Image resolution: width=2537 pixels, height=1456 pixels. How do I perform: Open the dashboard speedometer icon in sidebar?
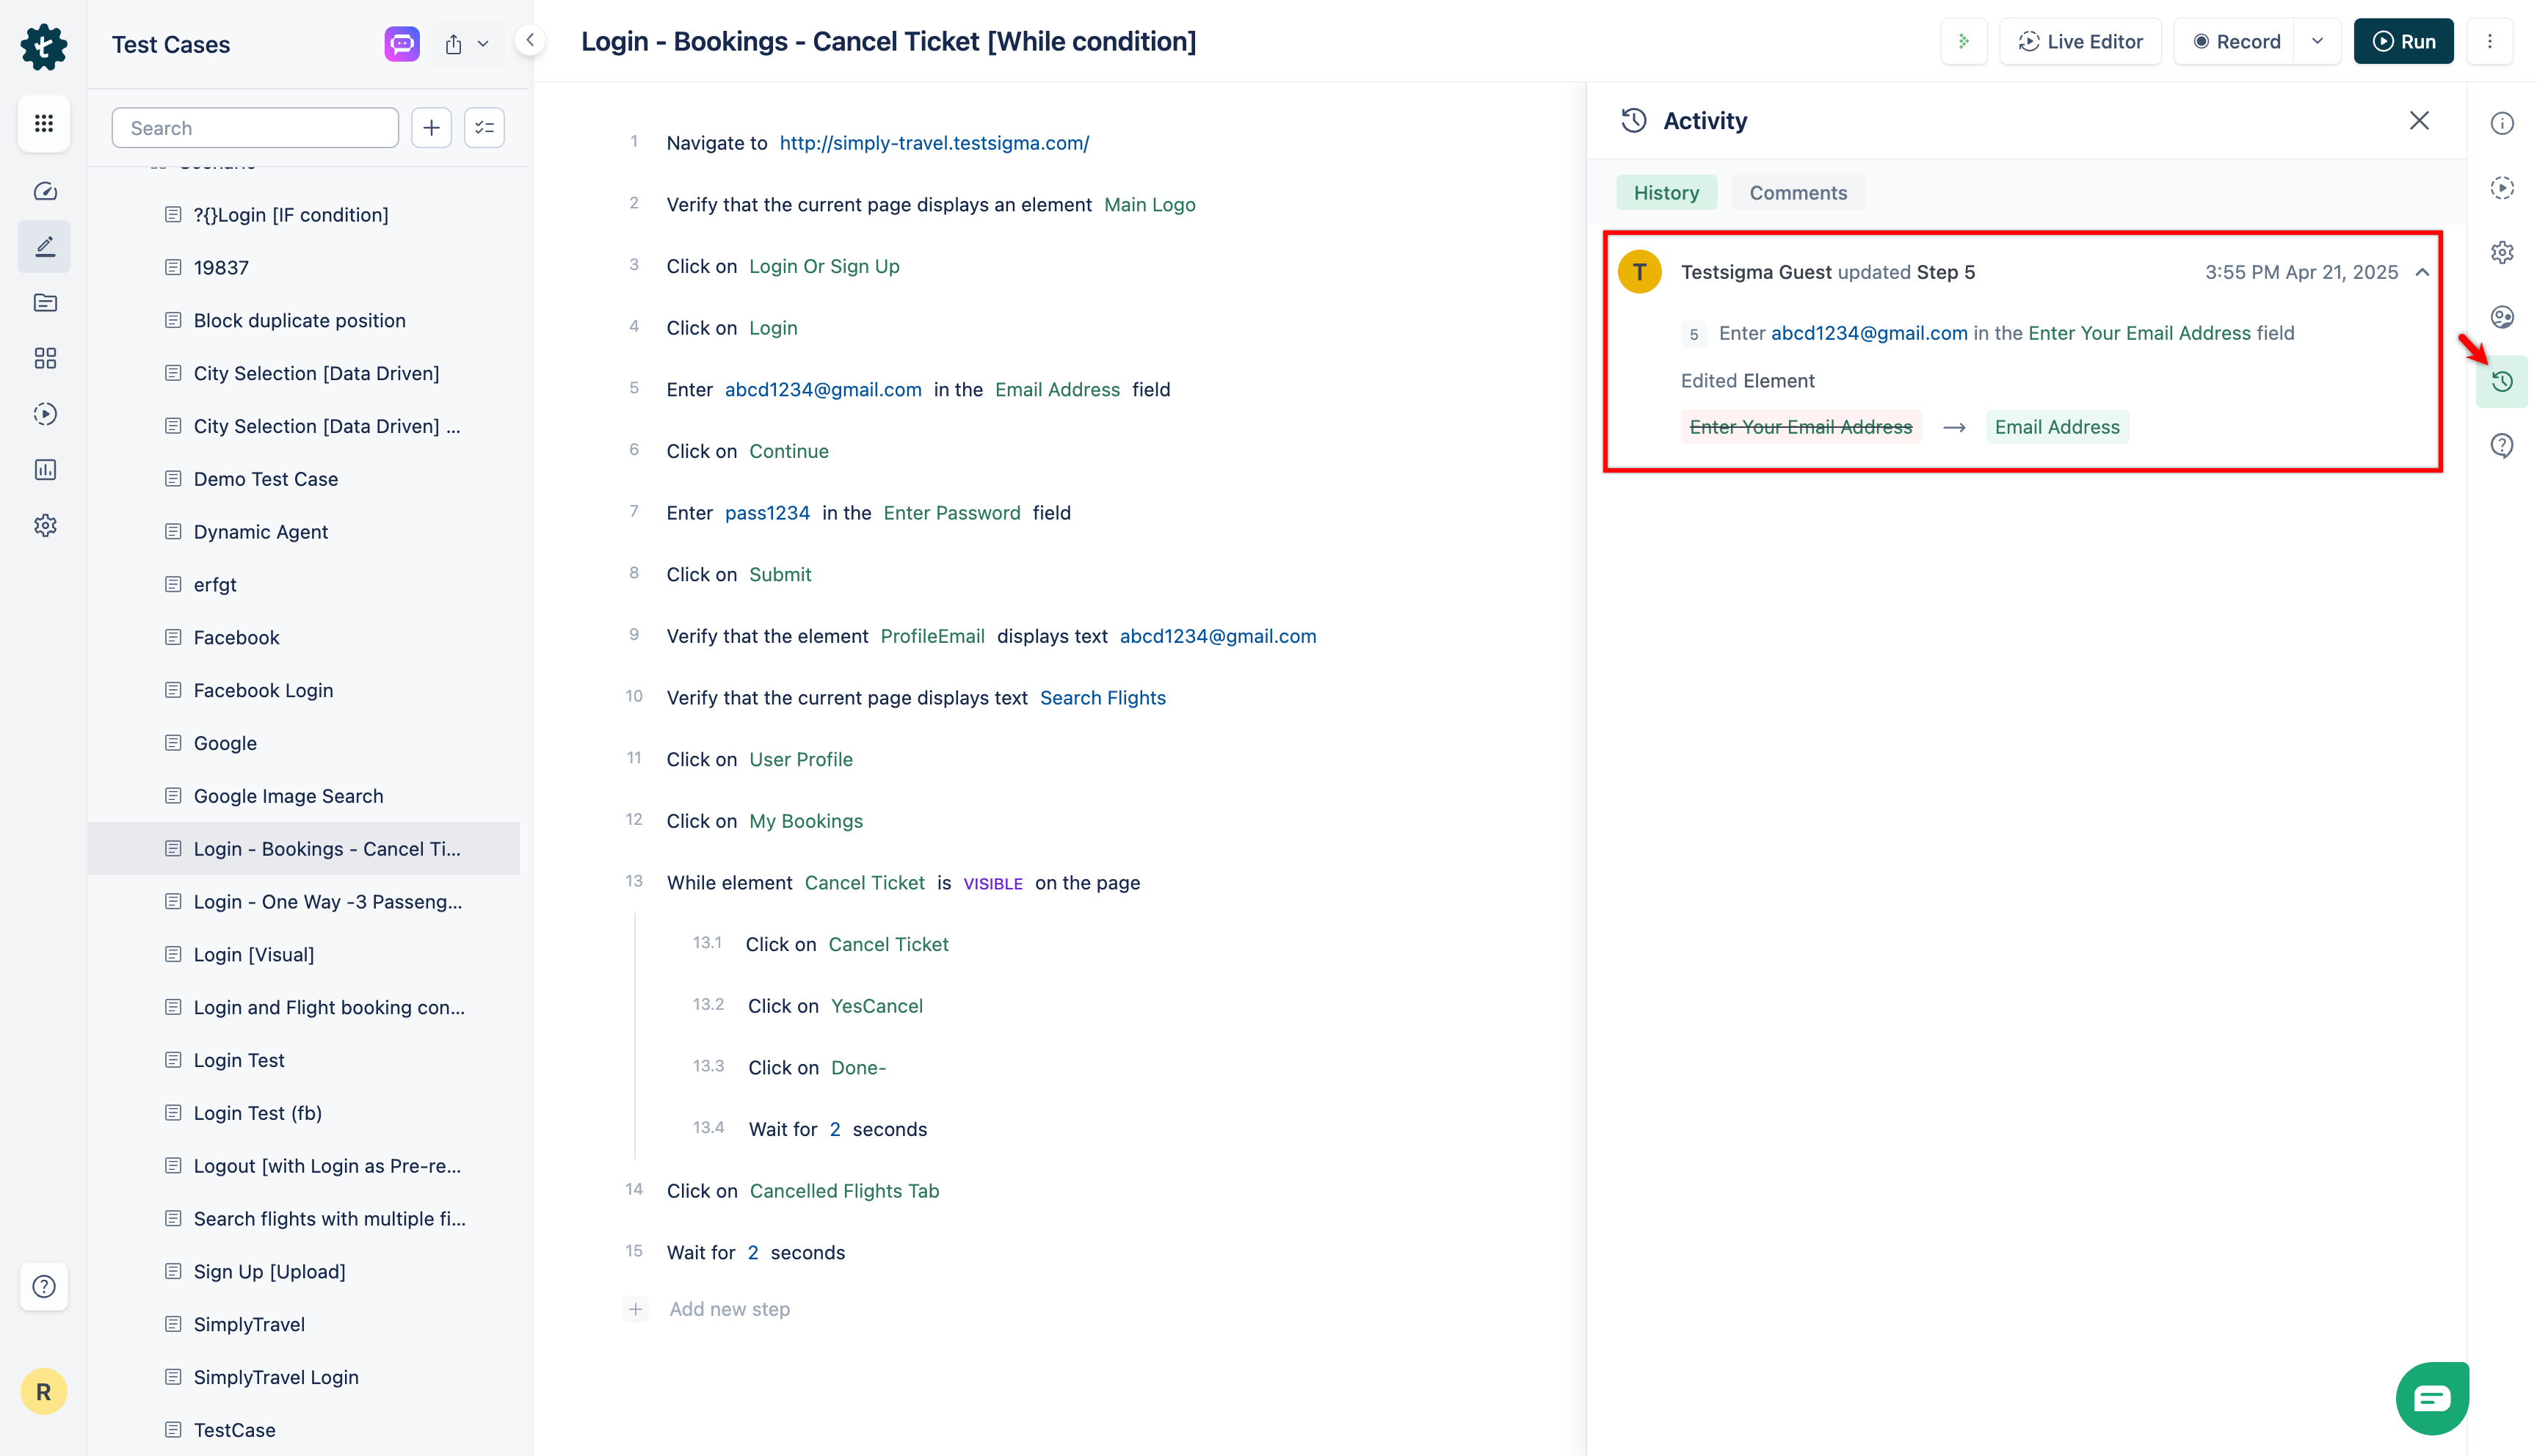[x=44, y=191]
